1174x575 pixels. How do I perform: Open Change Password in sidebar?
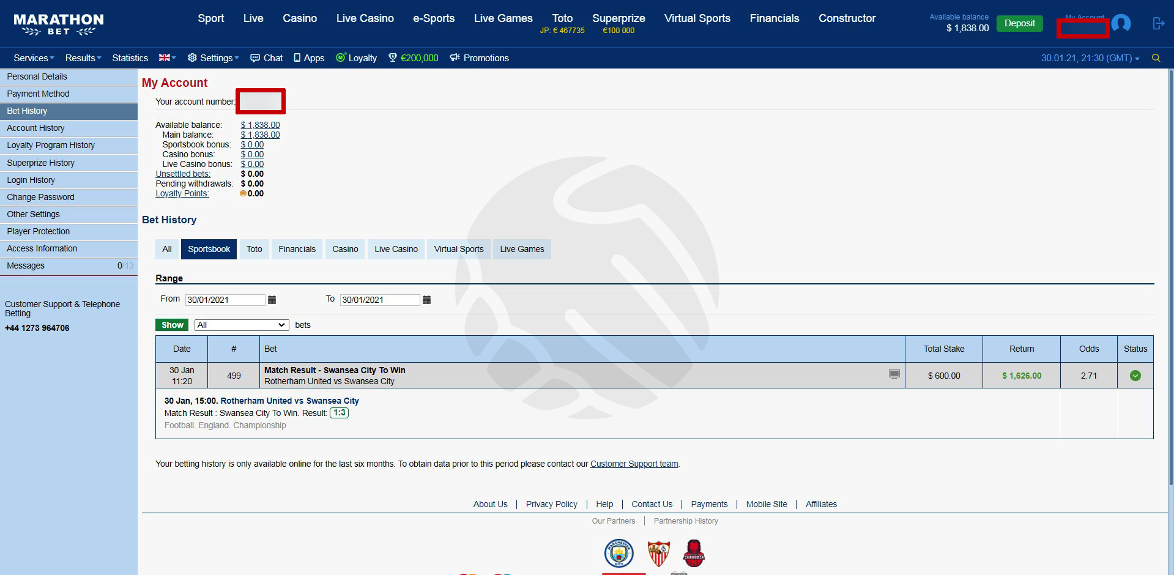coord(69,197)
